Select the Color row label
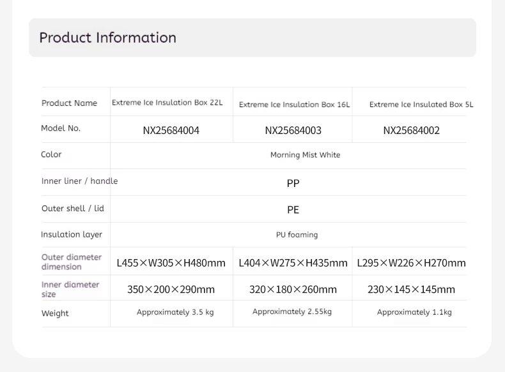 51,154
